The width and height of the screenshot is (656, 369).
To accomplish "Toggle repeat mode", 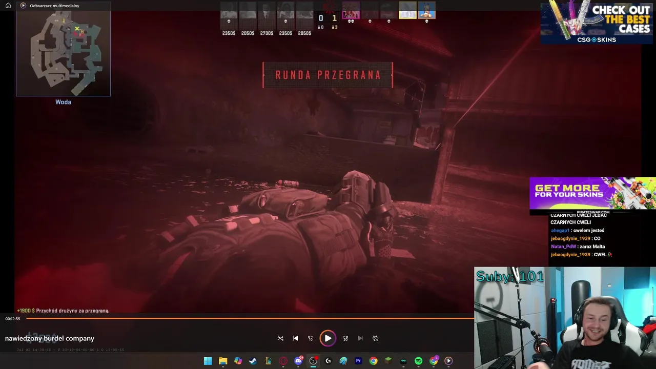I will pyautogui.click(x=375, y=338).
